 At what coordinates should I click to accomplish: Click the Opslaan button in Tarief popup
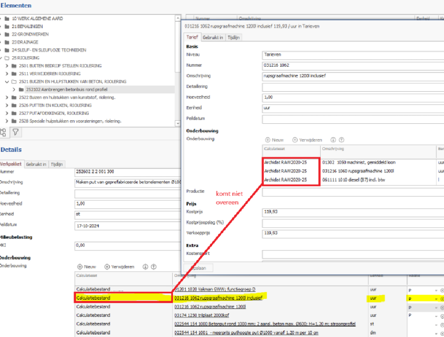pos(198,268)
